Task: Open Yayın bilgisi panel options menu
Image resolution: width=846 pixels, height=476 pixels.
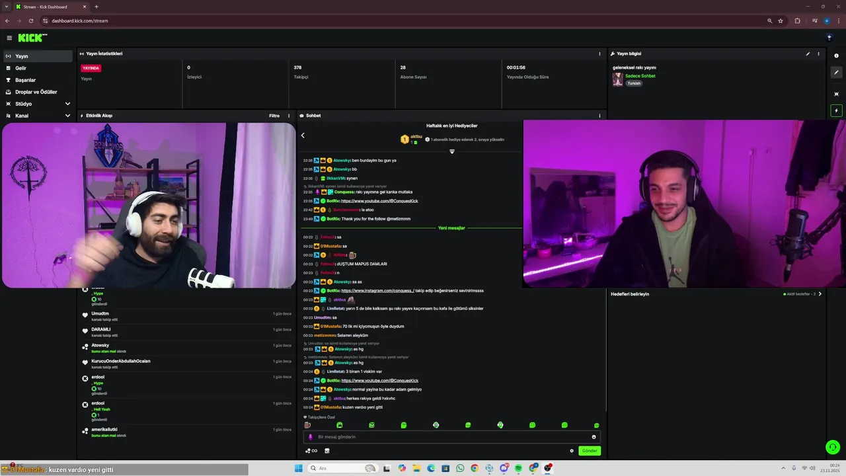Action: coord(818,54)
